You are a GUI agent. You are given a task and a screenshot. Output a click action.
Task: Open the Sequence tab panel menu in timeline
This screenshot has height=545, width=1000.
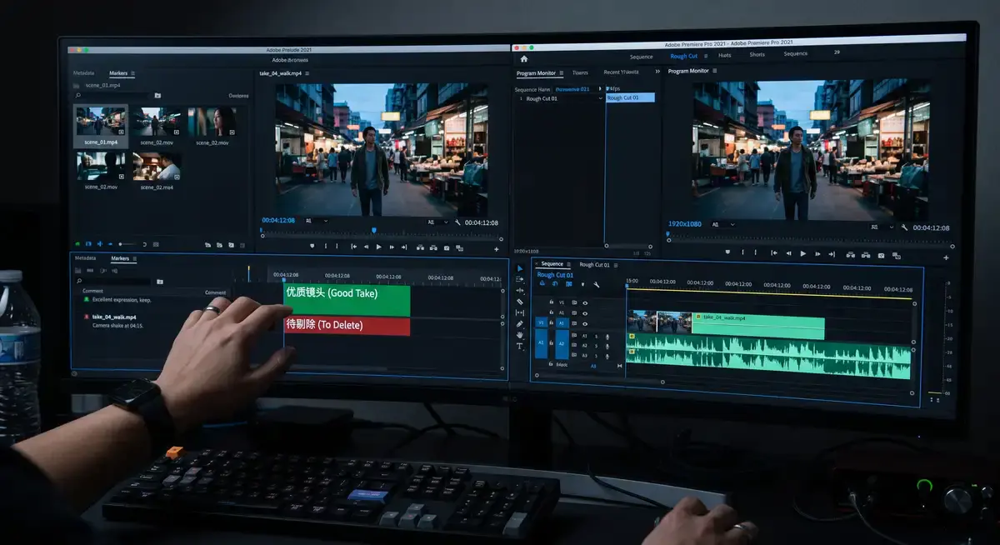click(568, 264)
